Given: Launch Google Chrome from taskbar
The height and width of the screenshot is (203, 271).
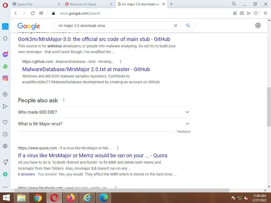Looking at the screenshot, I should pyautogui.click(x=38, y=198).
